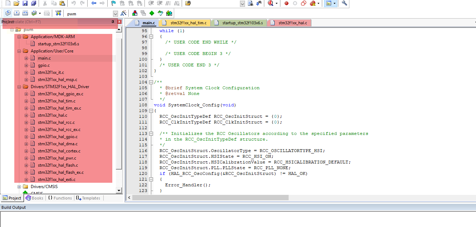This screenshot has height=227, width=476.
Task: Collapse the Application/User/Core group
Action: [x=19, y=51]
